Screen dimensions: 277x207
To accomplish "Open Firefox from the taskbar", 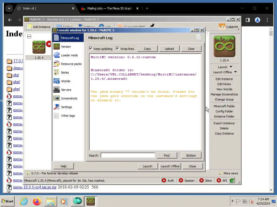I will point(37,201).
